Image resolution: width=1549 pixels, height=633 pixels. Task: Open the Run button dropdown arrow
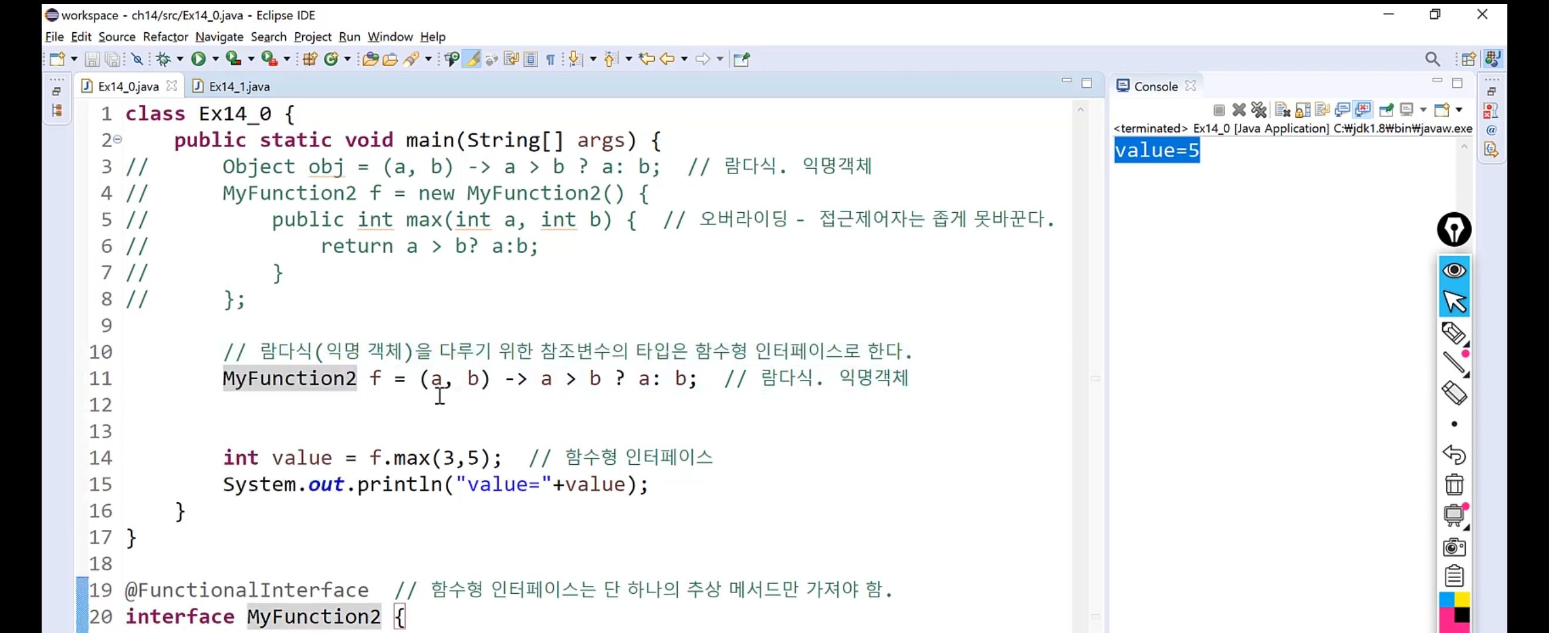point(215,59)
